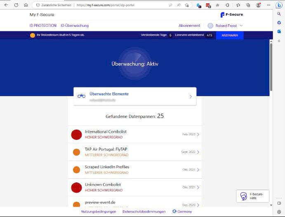Click the red severity dot for International Combolist
The height and width of the screenshot is (217, 285).
pos(77,134)
